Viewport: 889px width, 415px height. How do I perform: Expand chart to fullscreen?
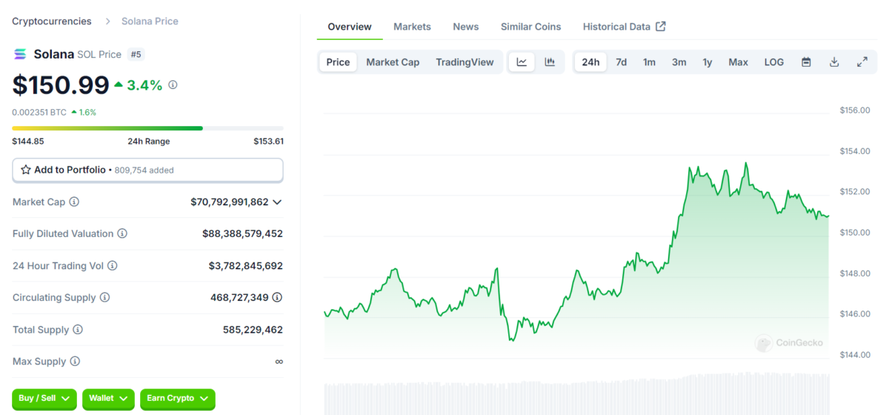[x=862, y=62]
